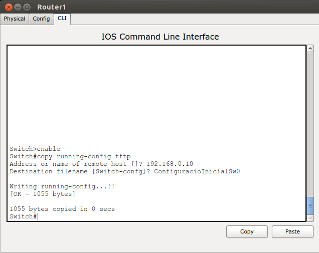This screenshot has height=253, width=319.
Task: Minimize the Router1 window
Action: [18, 7]
